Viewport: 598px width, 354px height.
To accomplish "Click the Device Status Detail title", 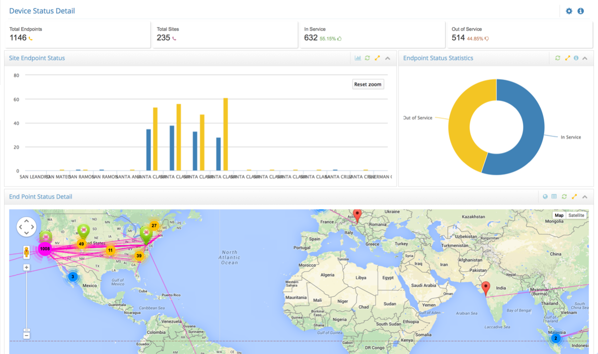I will (x=42, y=11).
